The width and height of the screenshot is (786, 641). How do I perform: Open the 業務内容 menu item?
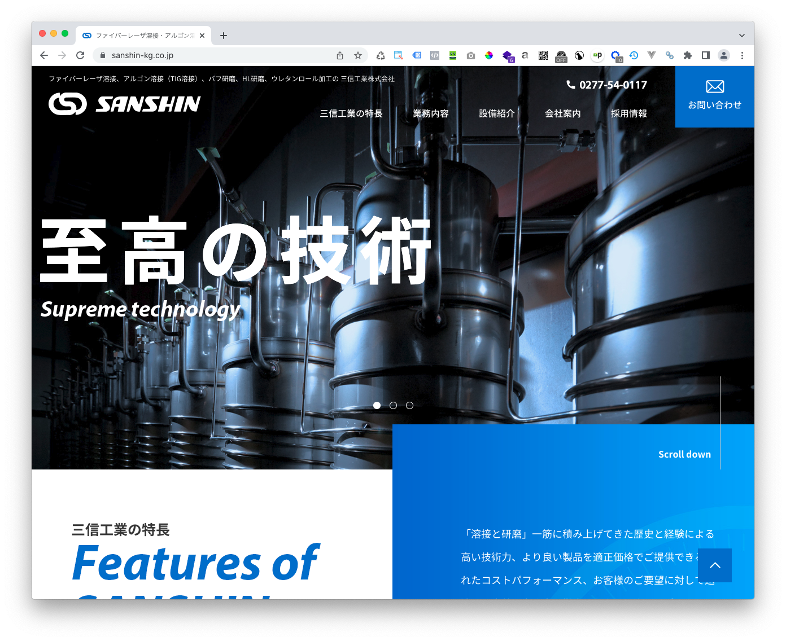[430, 113]
